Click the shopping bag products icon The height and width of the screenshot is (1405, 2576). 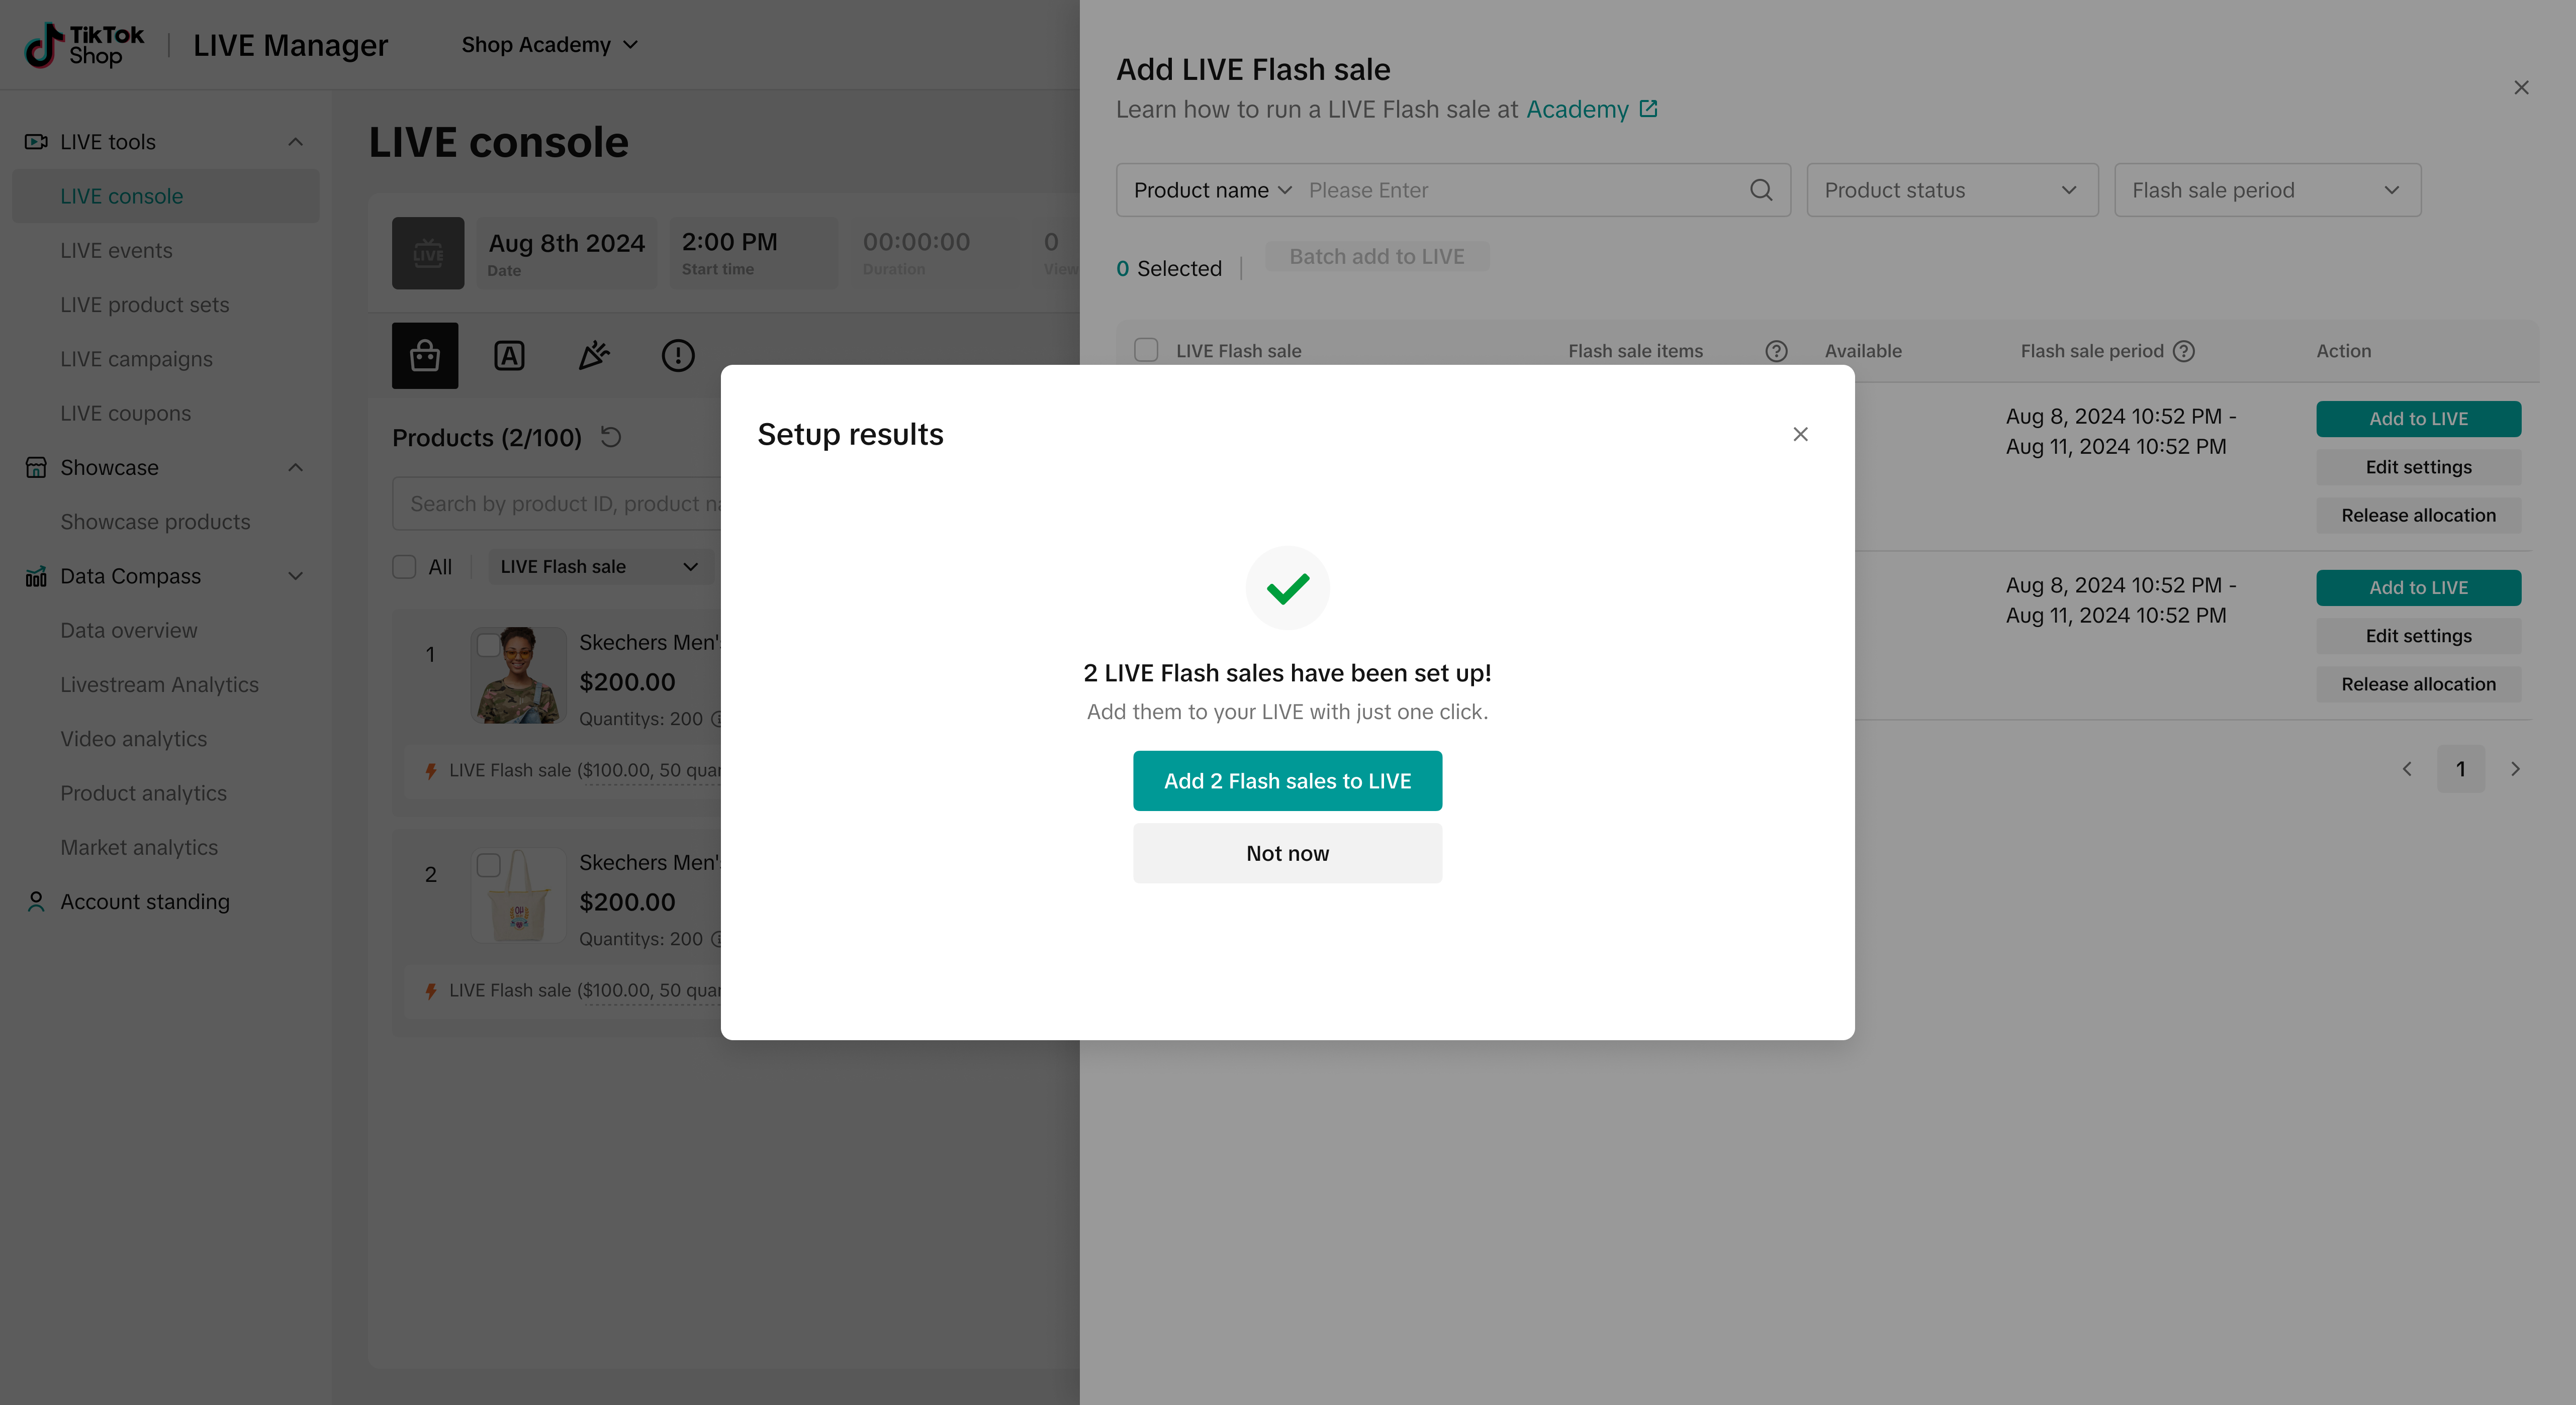pos(425,355)
